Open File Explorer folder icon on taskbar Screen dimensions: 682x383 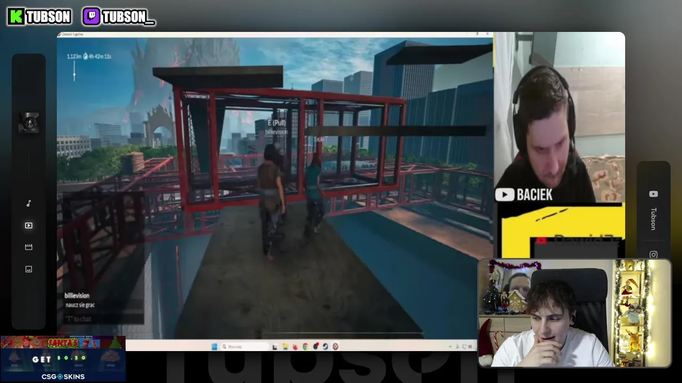285,347
